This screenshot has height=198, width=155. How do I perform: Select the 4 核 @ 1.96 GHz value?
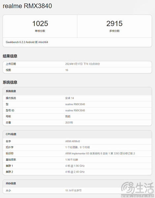75,166
